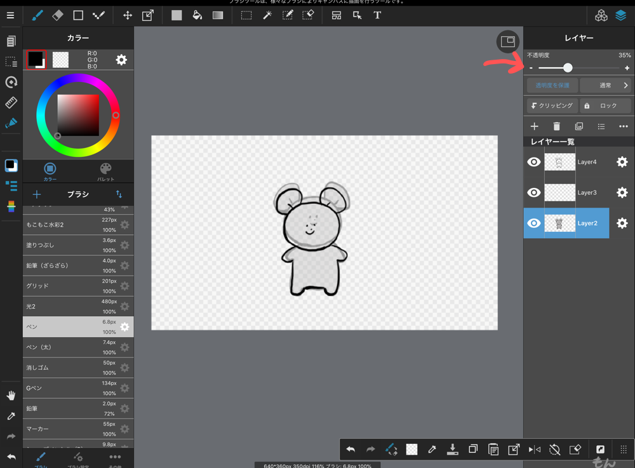Toggle protect transparency (透明度を保護)
Viewport: 635px width, 468px height.
click(552, 86)
